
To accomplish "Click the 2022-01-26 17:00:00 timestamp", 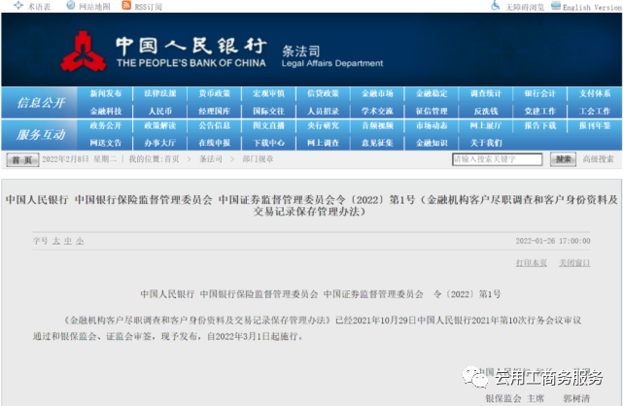I will point(553,241).
